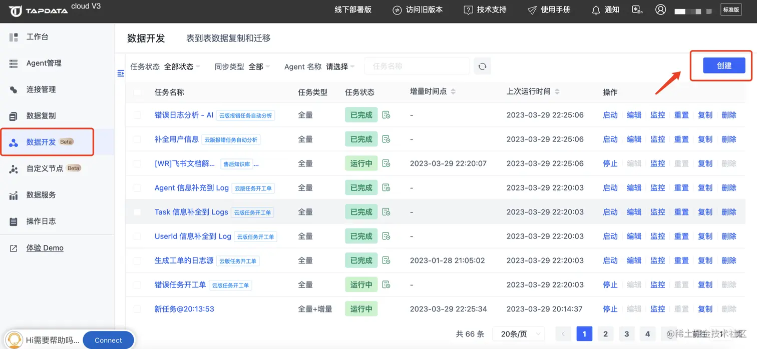Click the 标准版 plan badge
Image resolution: width=757 pixels, height=349 pixels.
tap(731, 9)
